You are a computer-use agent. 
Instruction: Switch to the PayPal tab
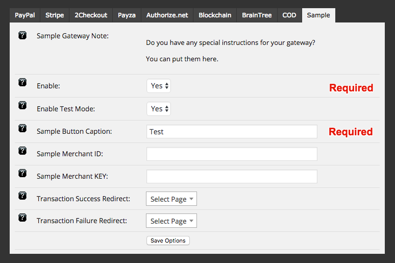pyautogui.click(x=24, y=15)
